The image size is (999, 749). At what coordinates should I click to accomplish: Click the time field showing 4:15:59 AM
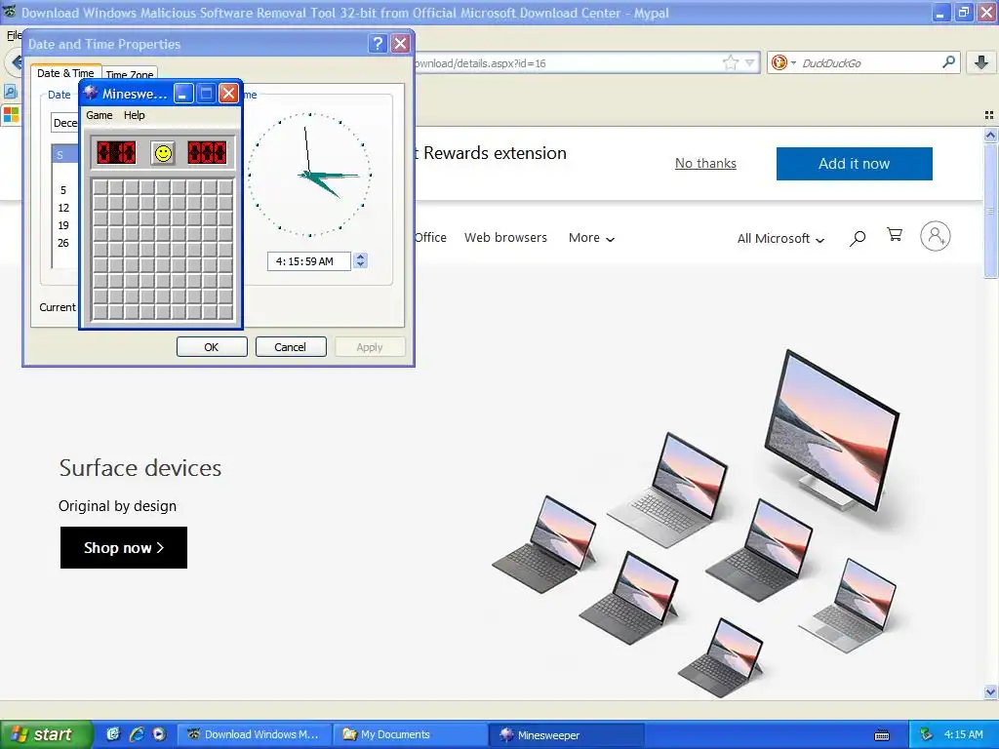308,261
